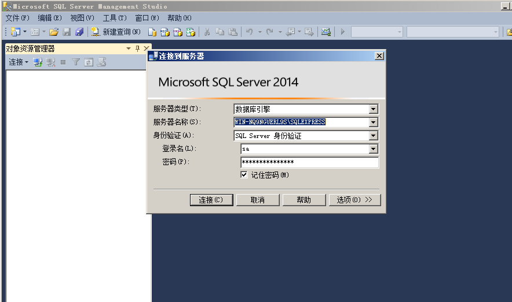This screenshot has width=512, height=302.
Task: Click the 连接(C) button
Action: coord(211,200)
